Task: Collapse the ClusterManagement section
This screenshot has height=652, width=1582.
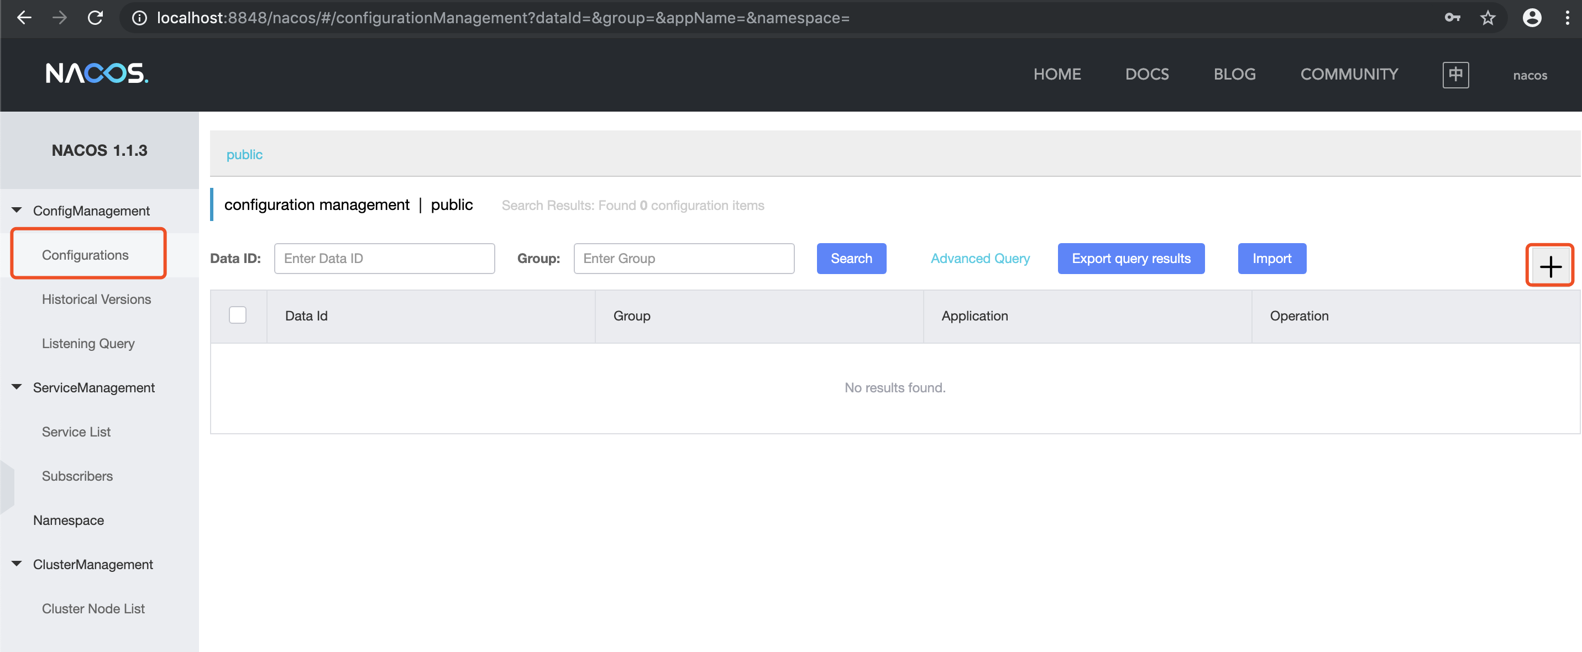Action: (x=17, y=564)
